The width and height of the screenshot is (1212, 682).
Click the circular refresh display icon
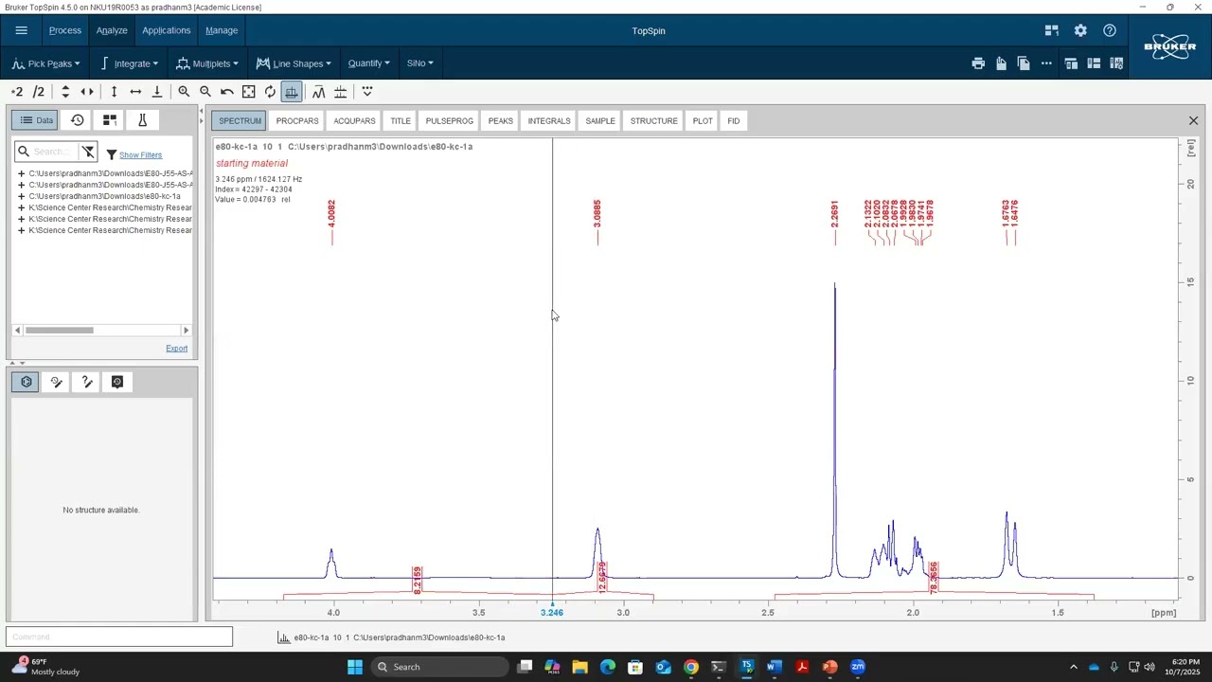(270, 92)
